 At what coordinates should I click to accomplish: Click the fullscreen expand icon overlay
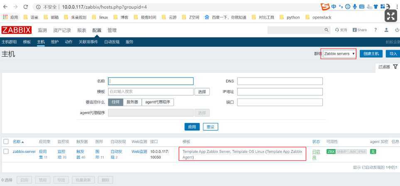click(391, 16)
